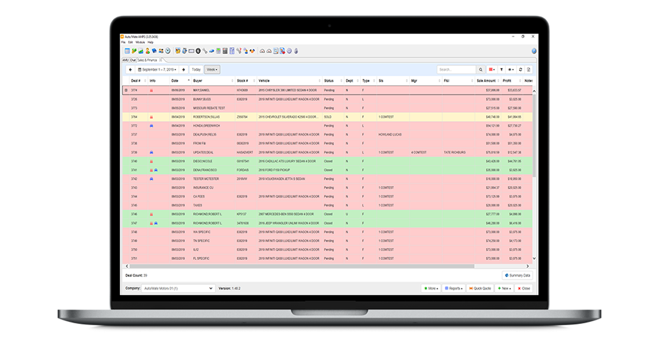Click the blue car info icon for deal 3772
Image resolution: width=659 pixels, height=346 pixels.
pos(152,126)
